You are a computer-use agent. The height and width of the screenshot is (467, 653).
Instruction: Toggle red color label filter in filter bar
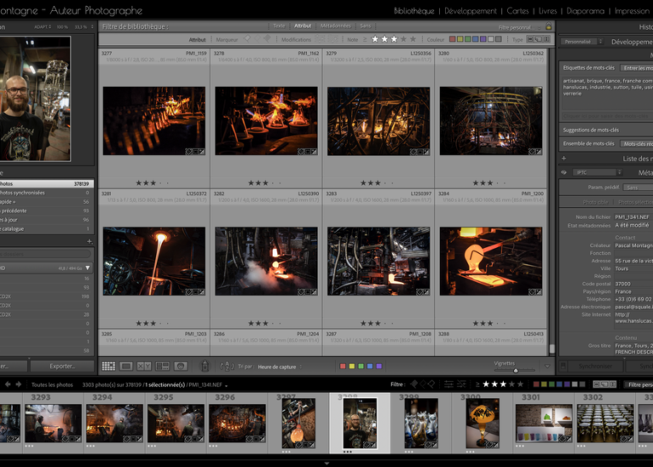coord(452,39)
